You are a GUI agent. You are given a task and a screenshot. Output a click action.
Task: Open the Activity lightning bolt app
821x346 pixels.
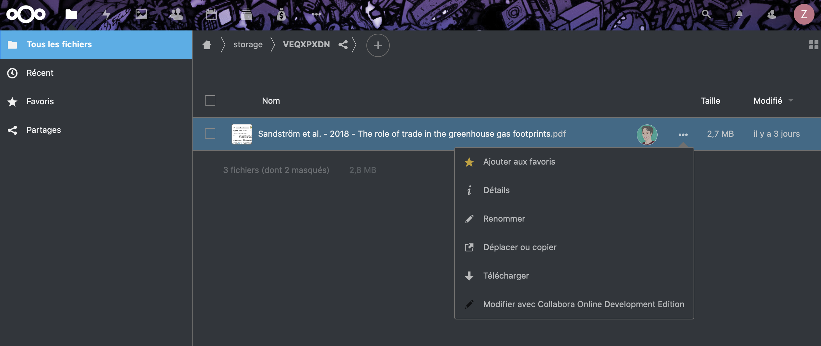[x=106, y=14]
